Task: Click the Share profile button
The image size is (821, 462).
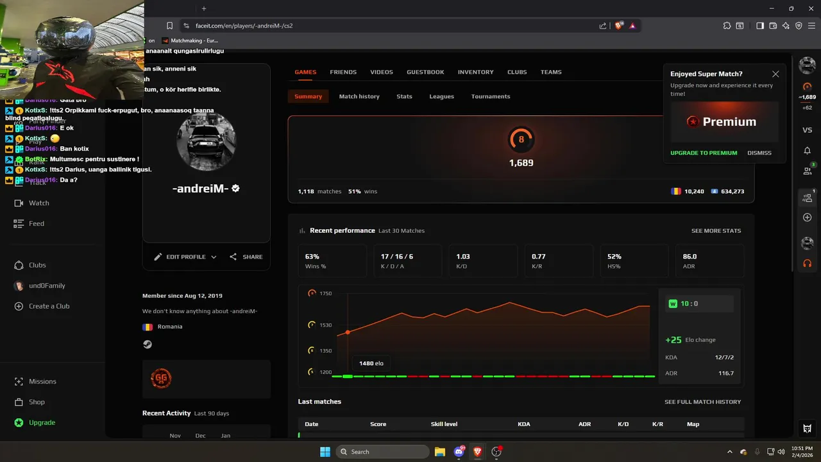Action: coord(246,257)
